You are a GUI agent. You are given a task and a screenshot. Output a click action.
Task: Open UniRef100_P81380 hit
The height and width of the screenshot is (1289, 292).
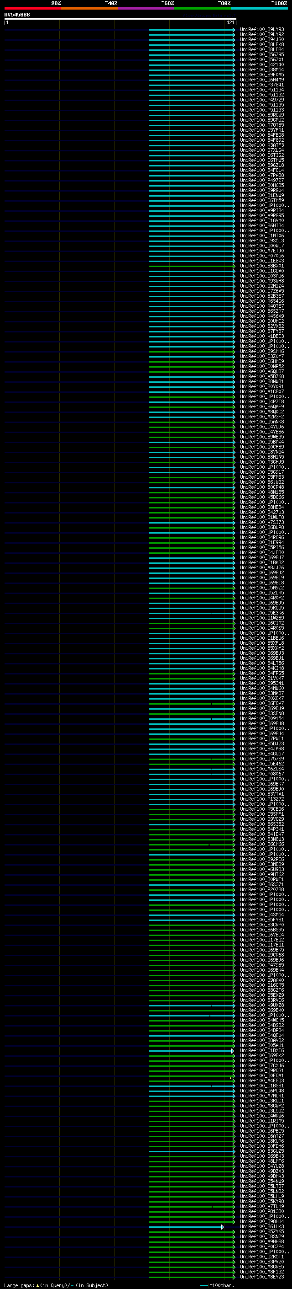[262, 1211]
